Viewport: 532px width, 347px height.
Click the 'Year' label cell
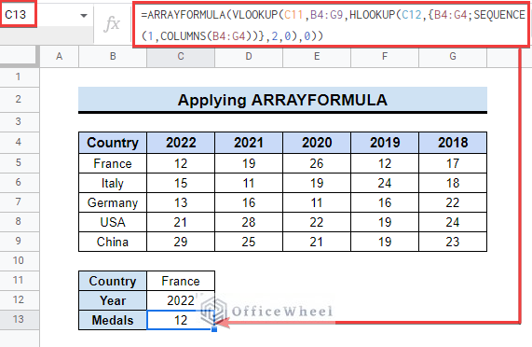pyautogui.click(x=113, y=300)
